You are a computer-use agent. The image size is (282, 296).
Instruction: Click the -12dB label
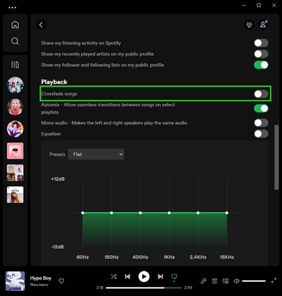click(x=57, y=247)
